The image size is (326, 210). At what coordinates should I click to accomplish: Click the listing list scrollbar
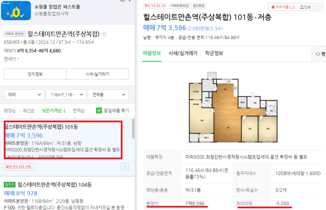[x=133, y=129]
